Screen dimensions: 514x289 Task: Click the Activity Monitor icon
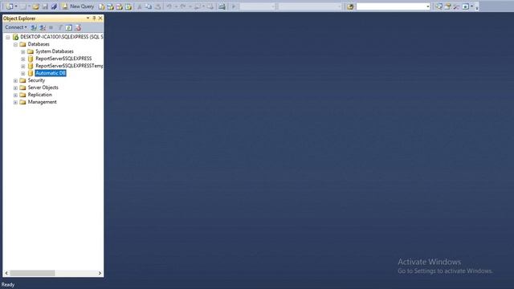[222, 6]
